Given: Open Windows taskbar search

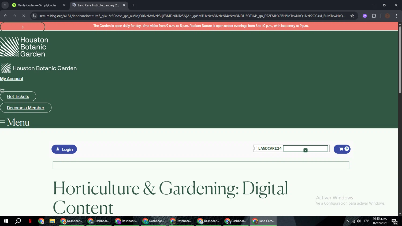Looking at the screenshot, I should tap(18, 221).
